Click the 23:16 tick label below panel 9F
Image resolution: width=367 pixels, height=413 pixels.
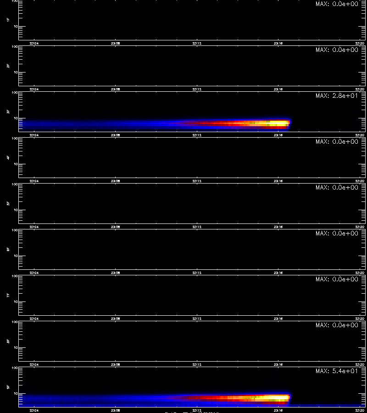click(278, 410)
